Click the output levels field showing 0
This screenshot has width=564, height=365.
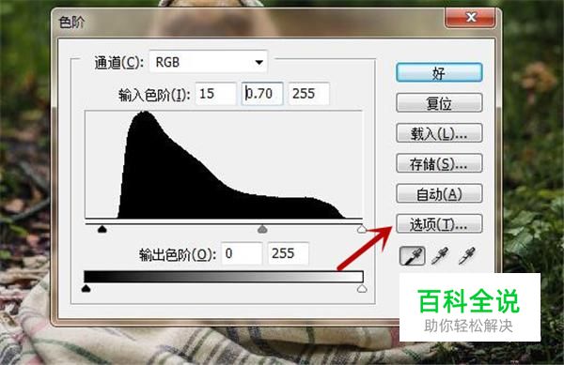tap(242, 253)
